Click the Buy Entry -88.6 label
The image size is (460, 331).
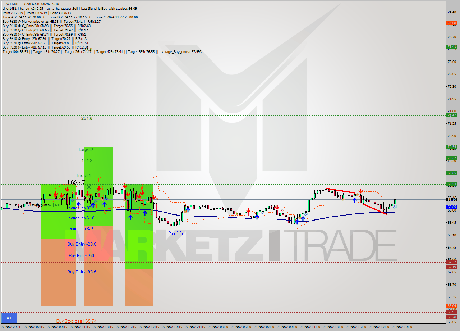click(82, 272)
